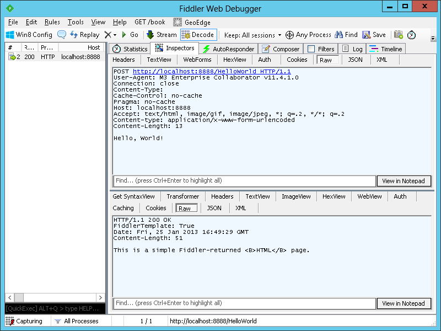Toggle the Decode button off

(x=198, y=35)
